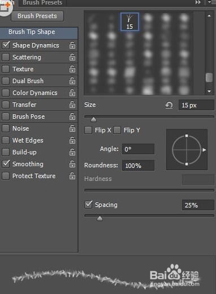This screenshot has height=294, width=216.
Task: Uncheck the Spacing checkbox
Action: tap(88, 205)
